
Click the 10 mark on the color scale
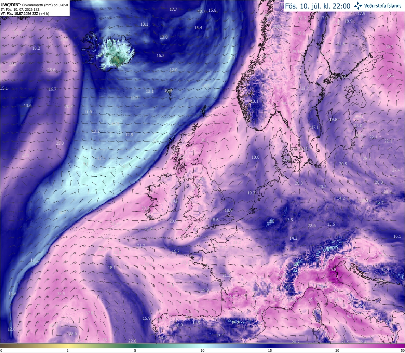click(202, 350)
